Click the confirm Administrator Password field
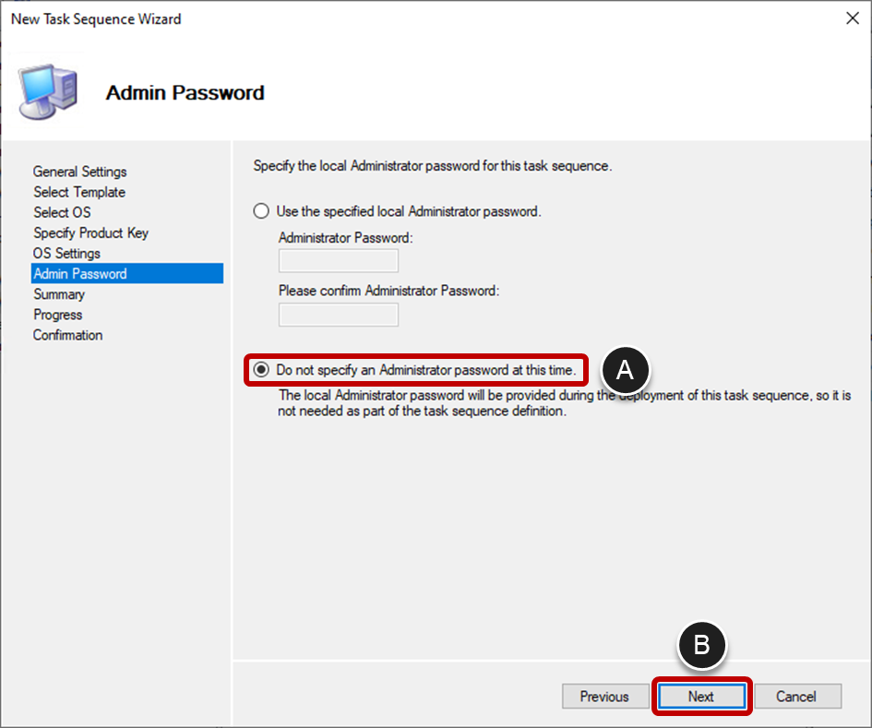Screen dimensions: 872x728 click(338, 315)
